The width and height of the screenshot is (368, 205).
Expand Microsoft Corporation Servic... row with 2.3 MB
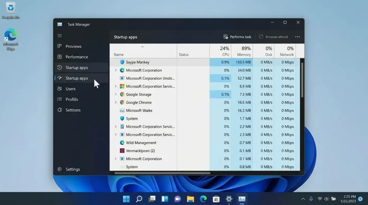(115, 134)
